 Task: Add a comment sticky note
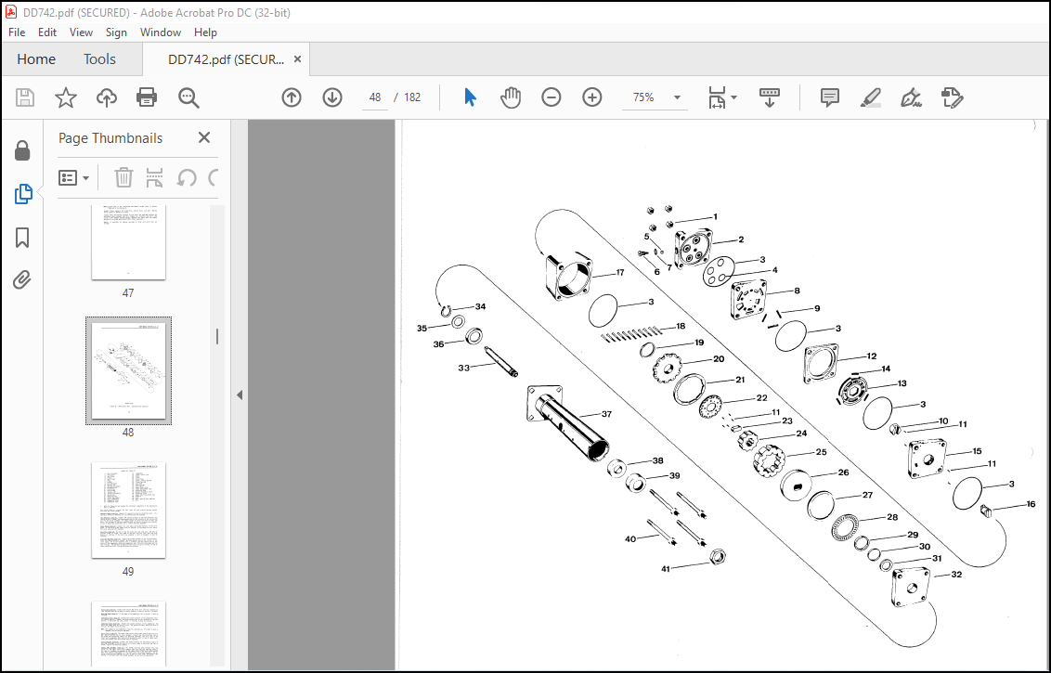[830, 97]
